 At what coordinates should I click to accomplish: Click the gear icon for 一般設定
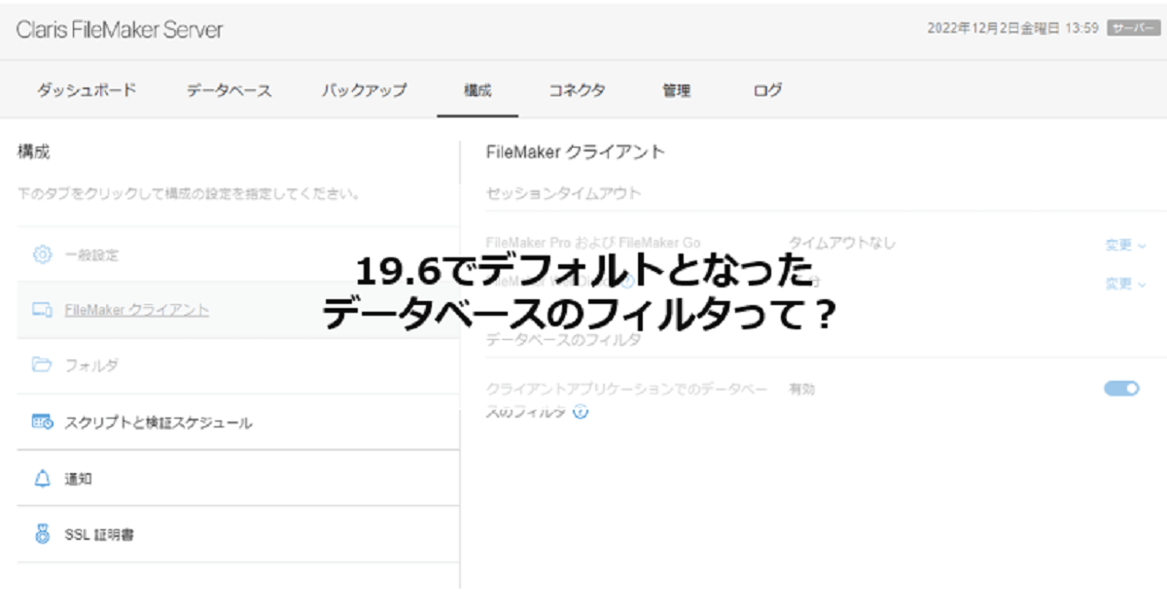(42, 254)
